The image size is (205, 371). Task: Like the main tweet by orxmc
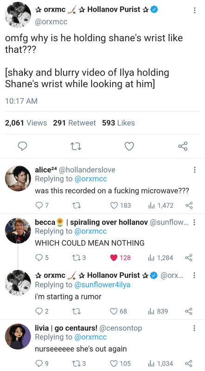coord(129,147)
